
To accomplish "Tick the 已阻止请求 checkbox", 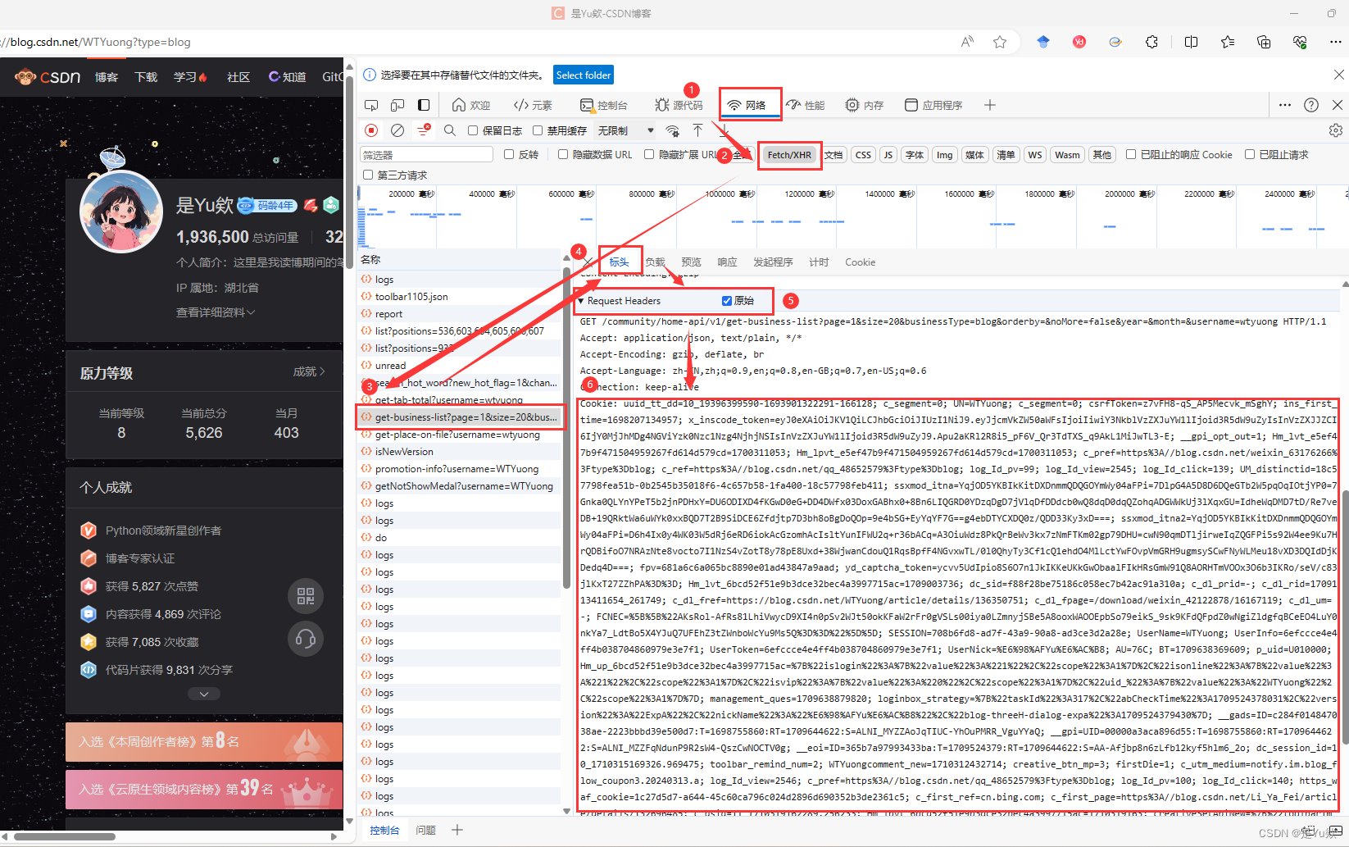I will point(1250,154).
